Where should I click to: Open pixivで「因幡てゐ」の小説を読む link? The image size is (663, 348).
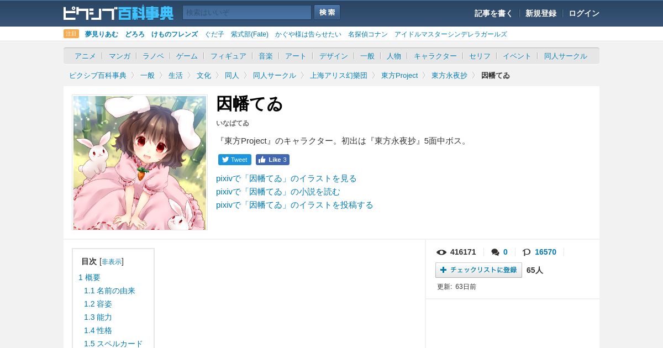278,192
